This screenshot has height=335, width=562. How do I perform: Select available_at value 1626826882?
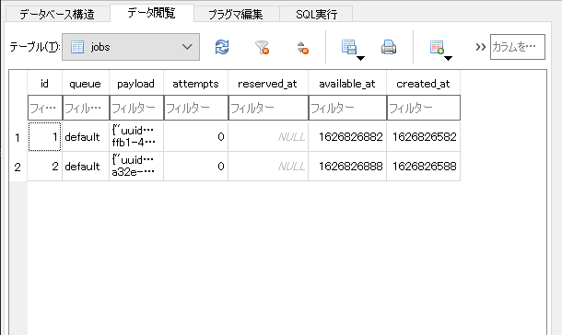pyautogui.click(x=347, y=137)
